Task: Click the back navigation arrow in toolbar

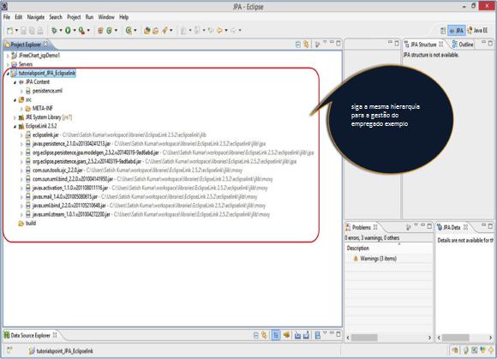Action: 219,31
